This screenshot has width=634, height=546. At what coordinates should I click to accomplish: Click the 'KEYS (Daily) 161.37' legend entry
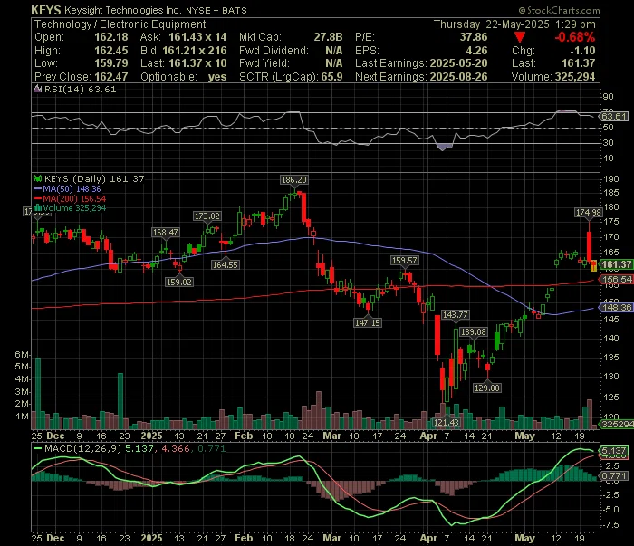[x=94, y=178]
